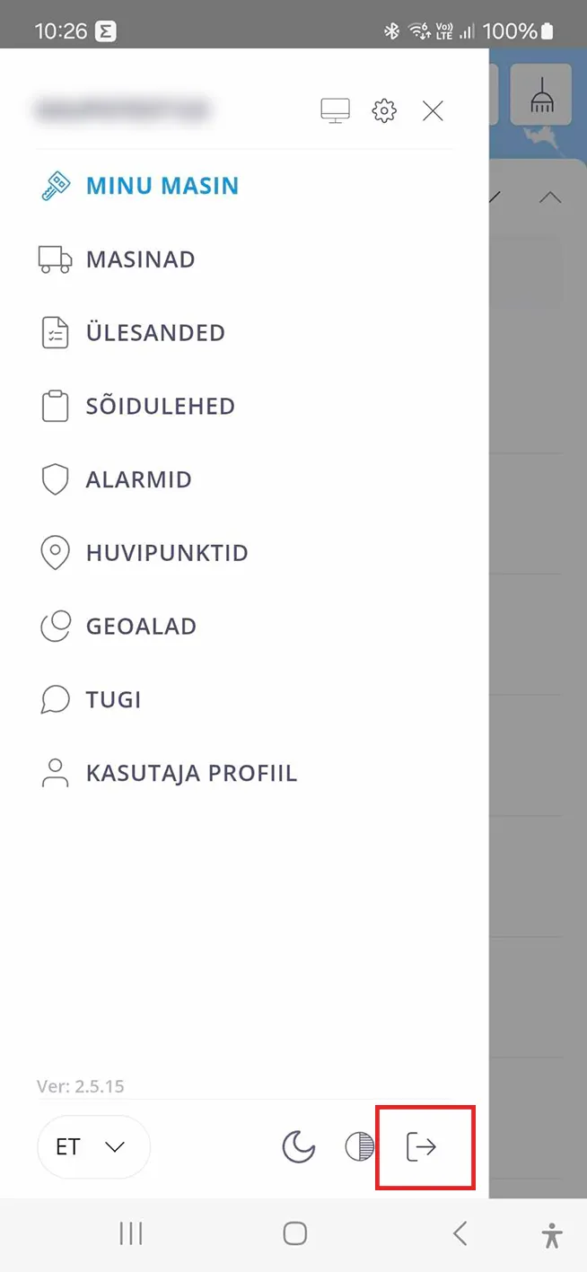Tap the GEOALAD geofence icon
The height and width of the screenshot is (1272, 587).
pos(56,627)
